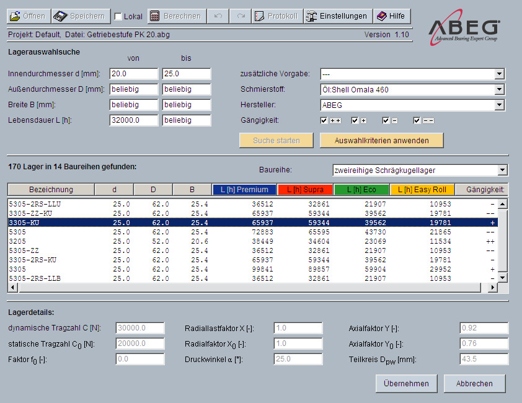The height and width of the screenshot is (403, 522).
Task: Sort by Gängigkeit column header
Action: [482, 190]
